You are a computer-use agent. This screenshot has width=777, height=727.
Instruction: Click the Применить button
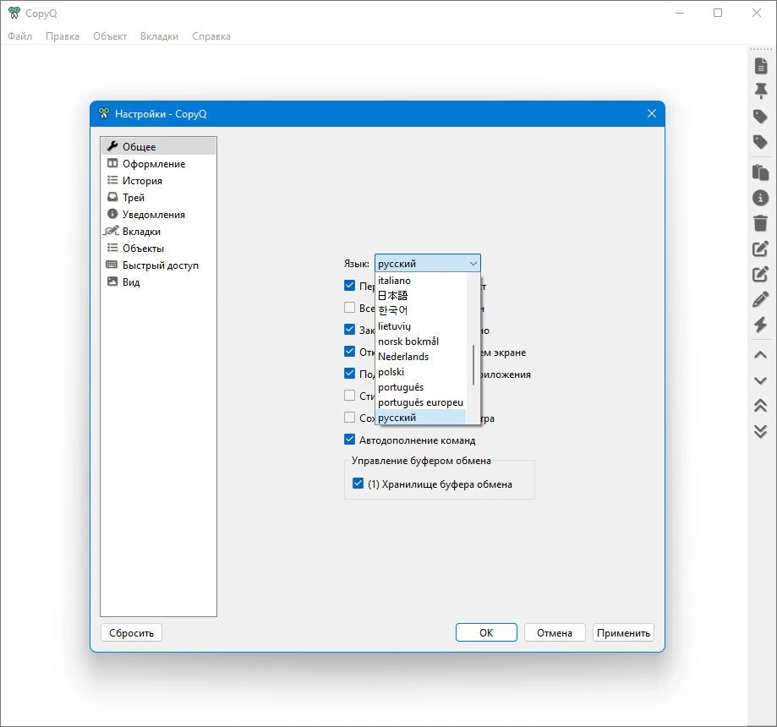pyautogui.click(x=623, y=633)
